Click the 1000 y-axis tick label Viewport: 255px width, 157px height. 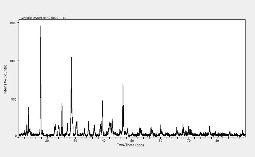13,61
